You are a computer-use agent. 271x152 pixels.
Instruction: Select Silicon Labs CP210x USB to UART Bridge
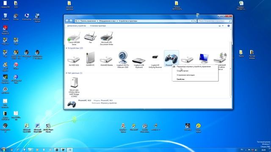tap(74, 87)
